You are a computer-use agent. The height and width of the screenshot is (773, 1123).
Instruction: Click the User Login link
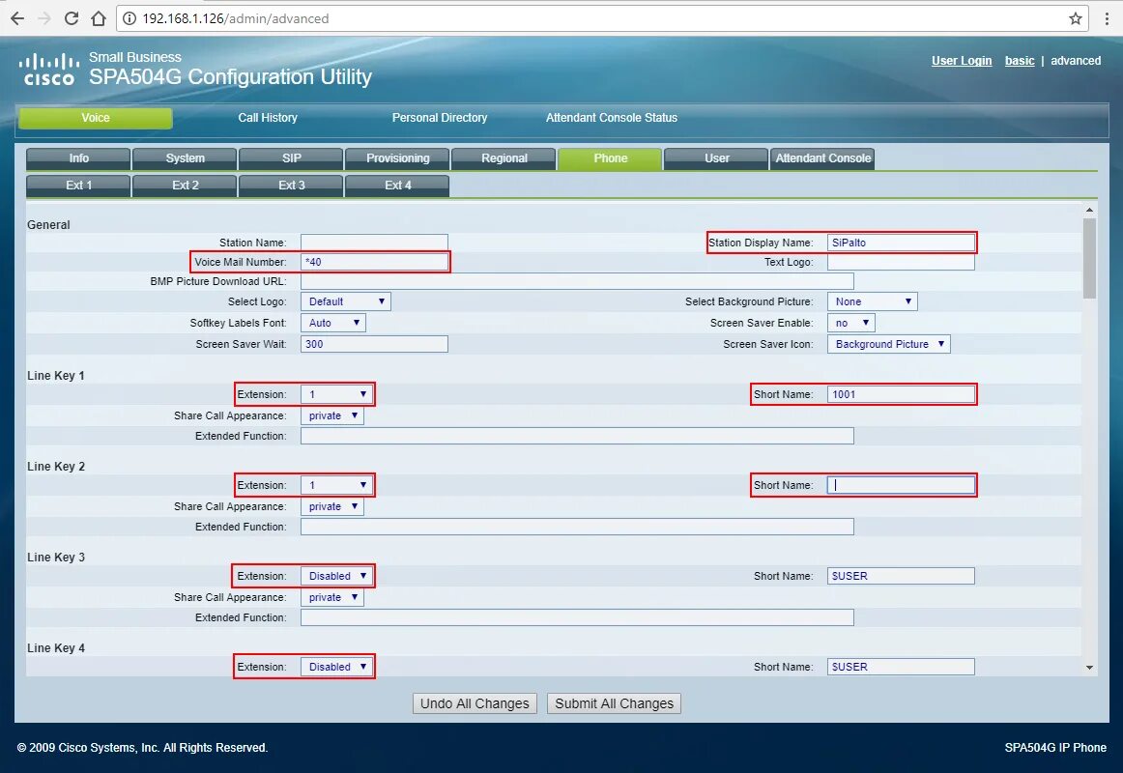coord(962,61)
